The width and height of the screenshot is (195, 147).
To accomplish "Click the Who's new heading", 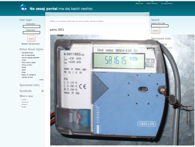I will 26,96.
